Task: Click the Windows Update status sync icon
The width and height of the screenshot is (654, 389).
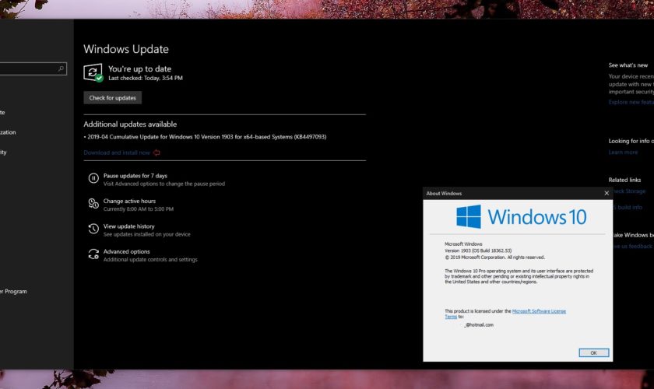Action: tap(93, 73)
